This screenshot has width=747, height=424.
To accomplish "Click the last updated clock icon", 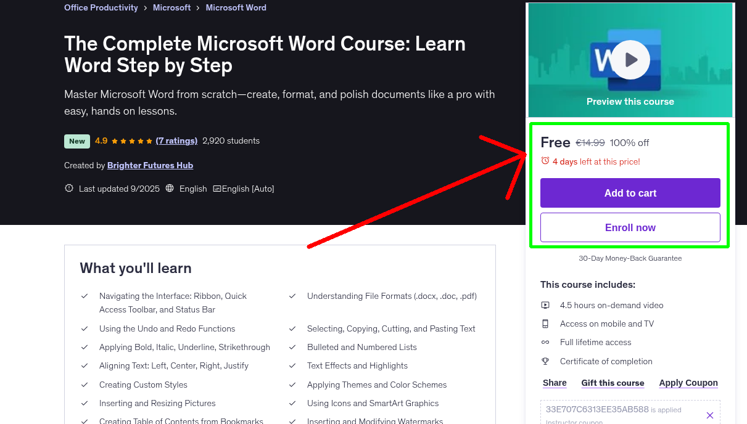I will pyautogui.click(x=68, y=188).
